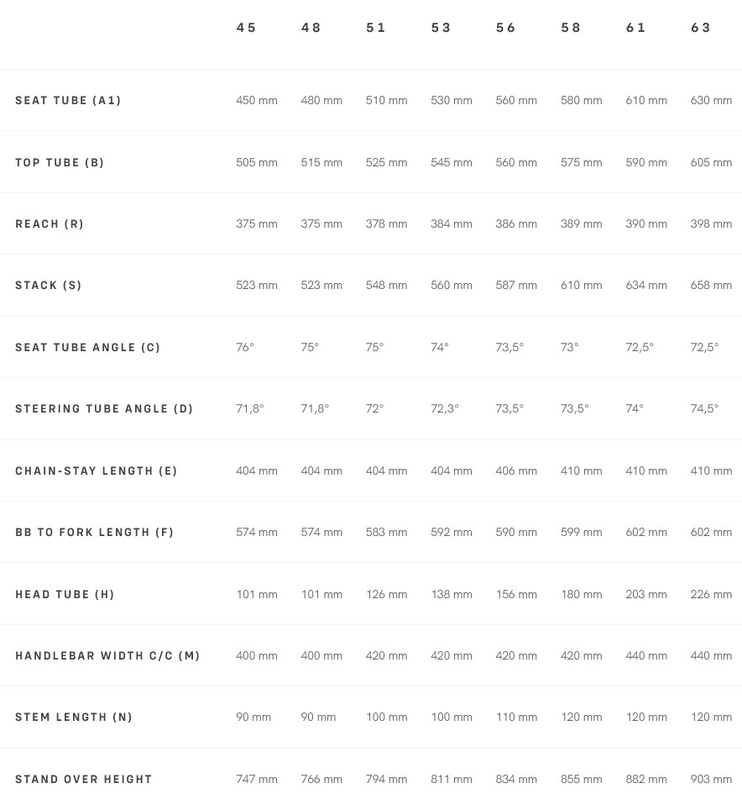Click the Reach (R) row label

point(50,224)
